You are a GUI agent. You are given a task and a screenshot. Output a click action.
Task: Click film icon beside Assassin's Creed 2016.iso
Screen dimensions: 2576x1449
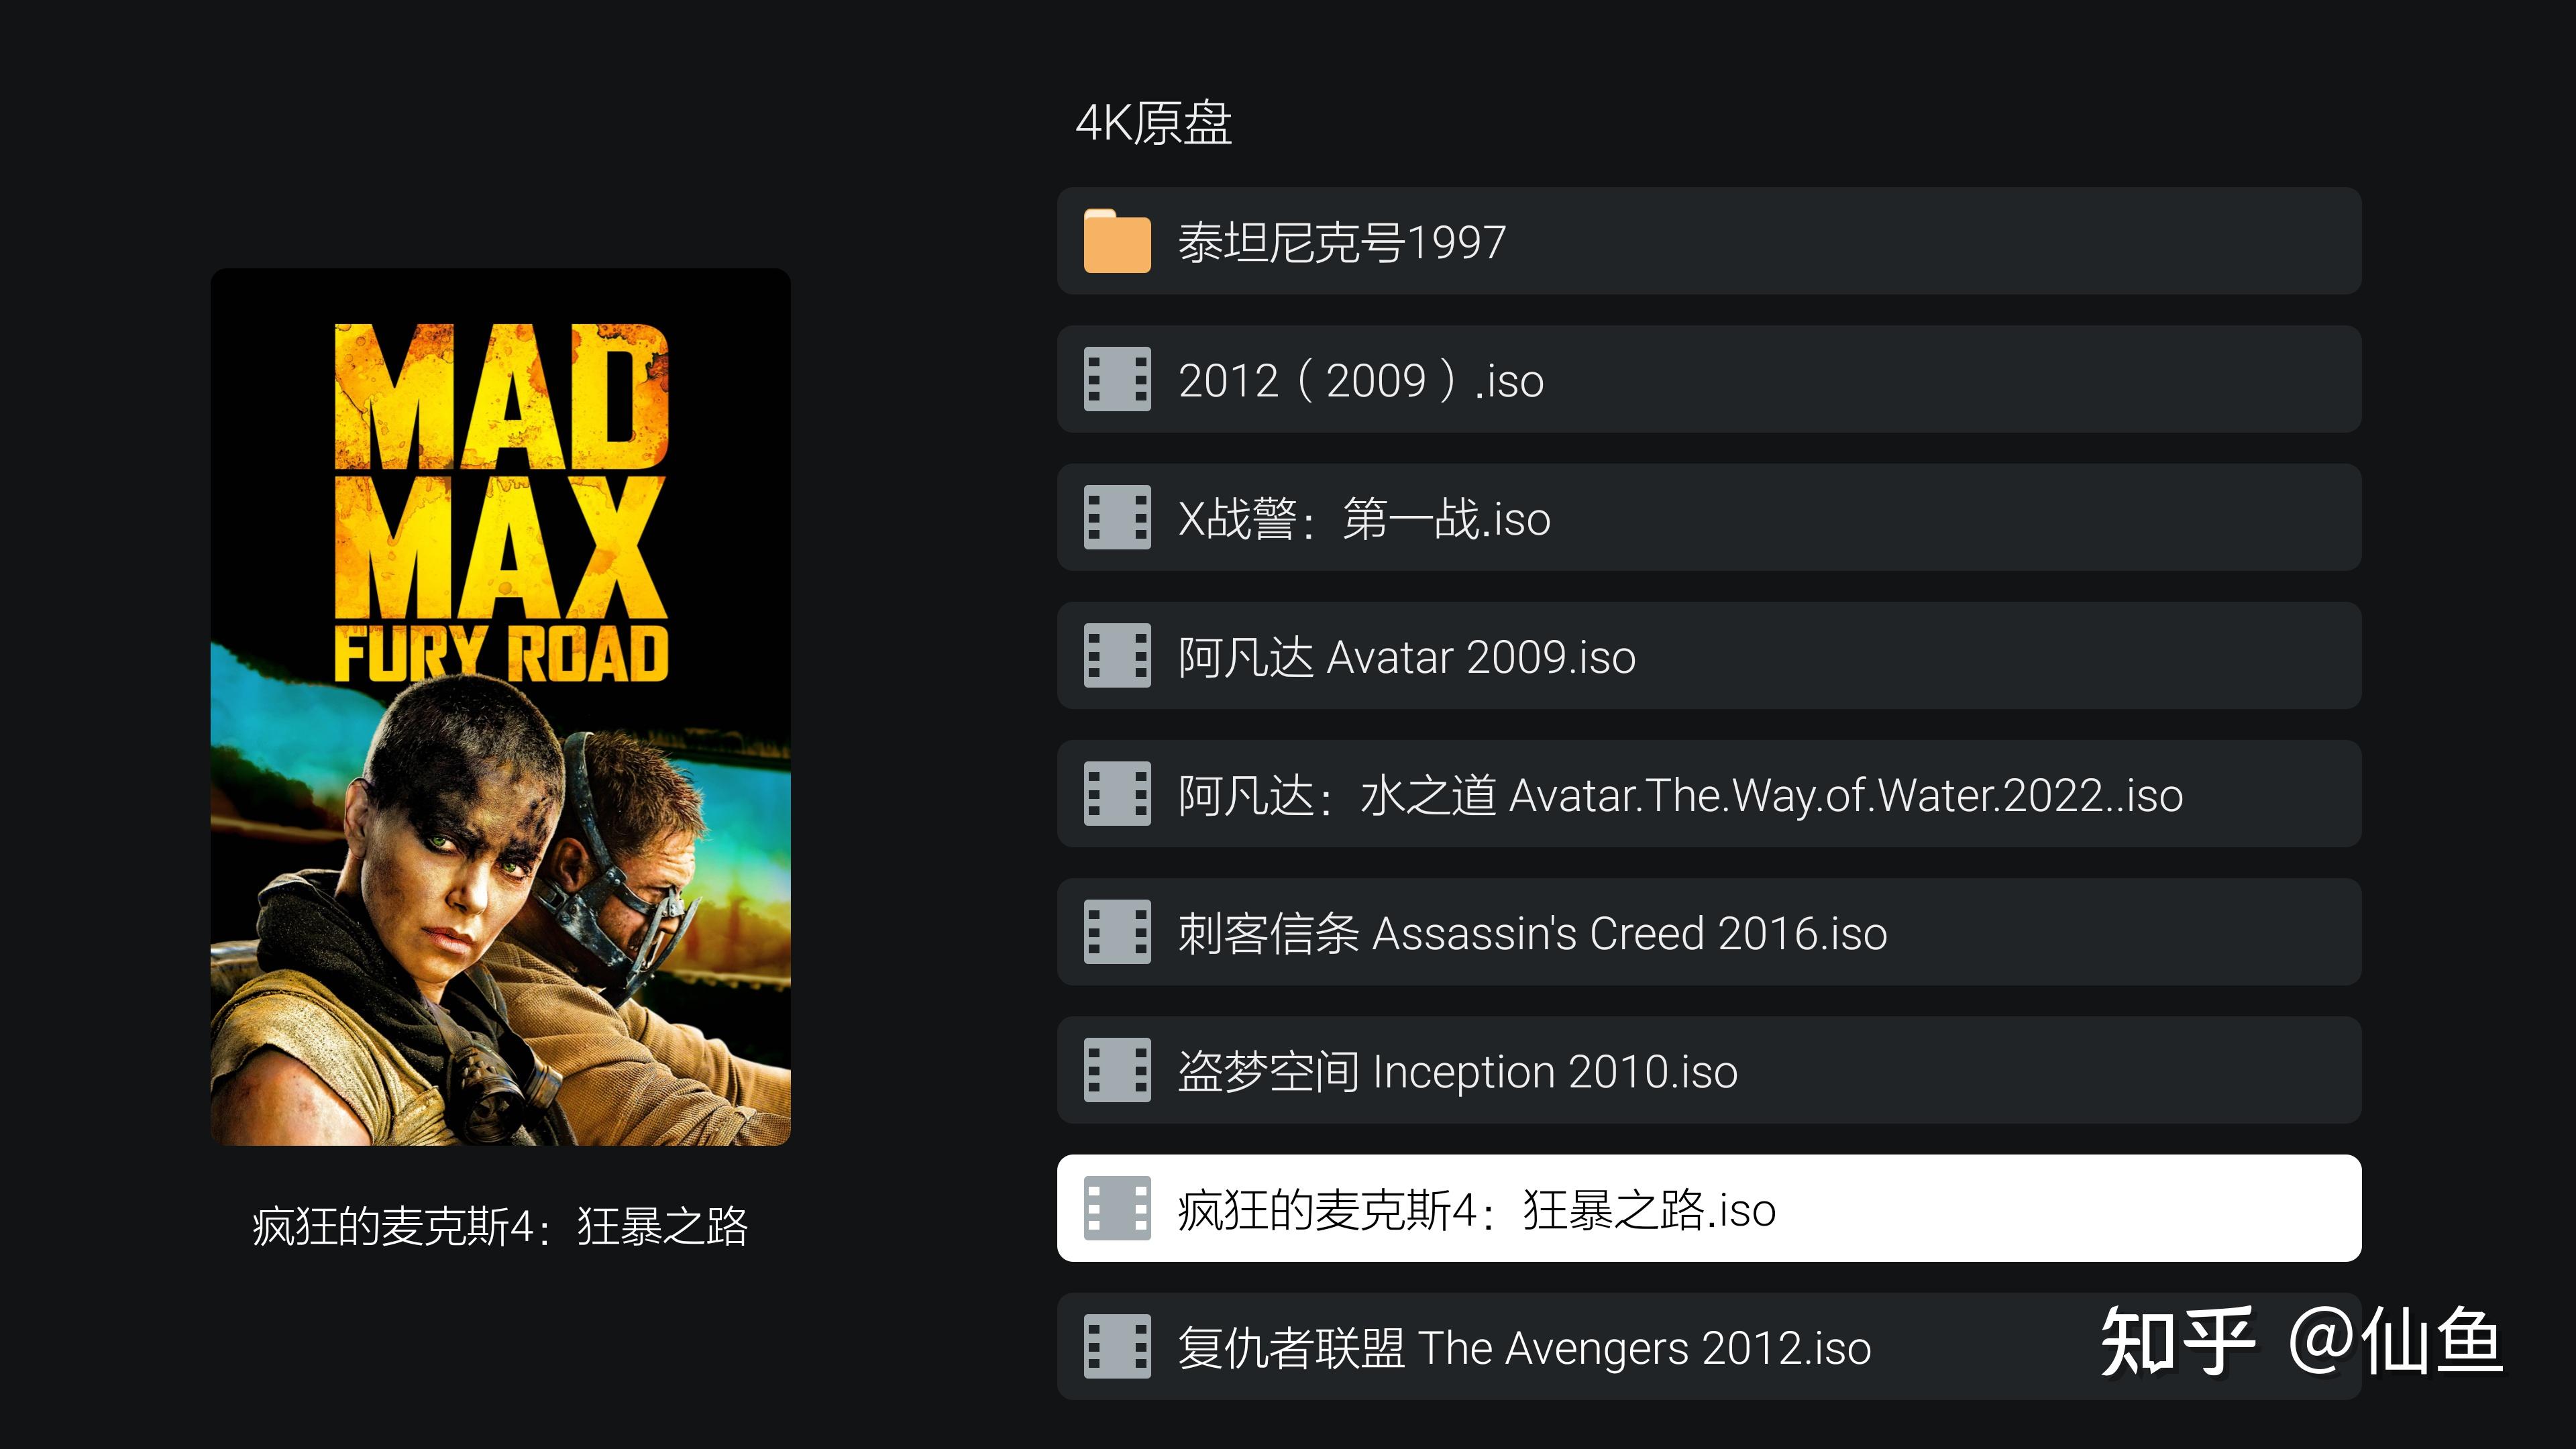[1117, 931]
